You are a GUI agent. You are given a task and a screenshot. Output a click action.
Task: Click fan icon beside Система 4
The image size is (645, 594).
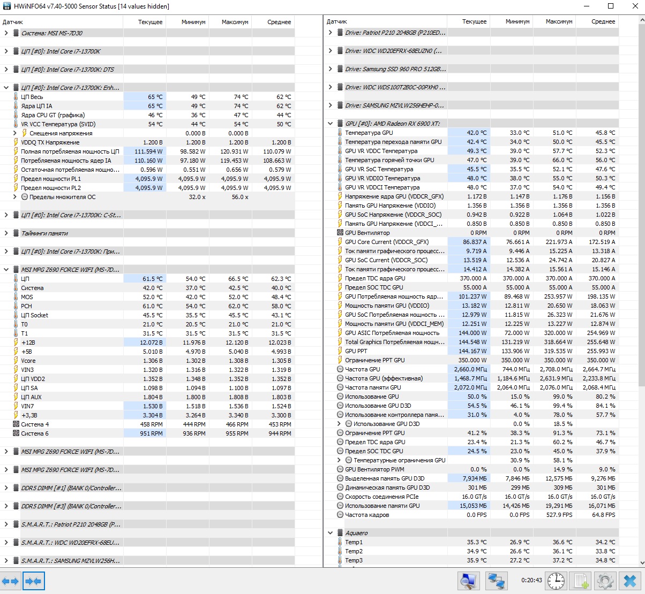click(16, 424)
